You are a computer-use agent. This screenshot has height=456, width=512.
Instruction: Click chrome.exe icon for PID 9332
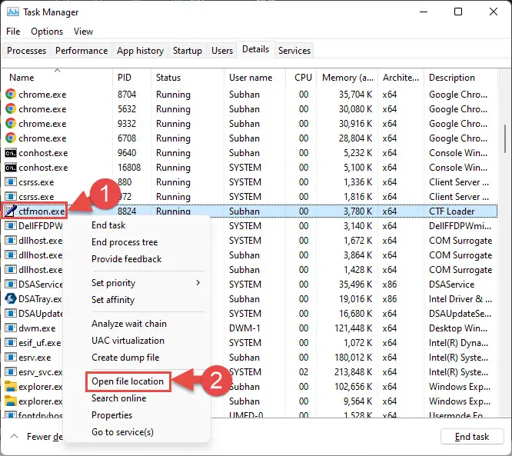(11, 124)
